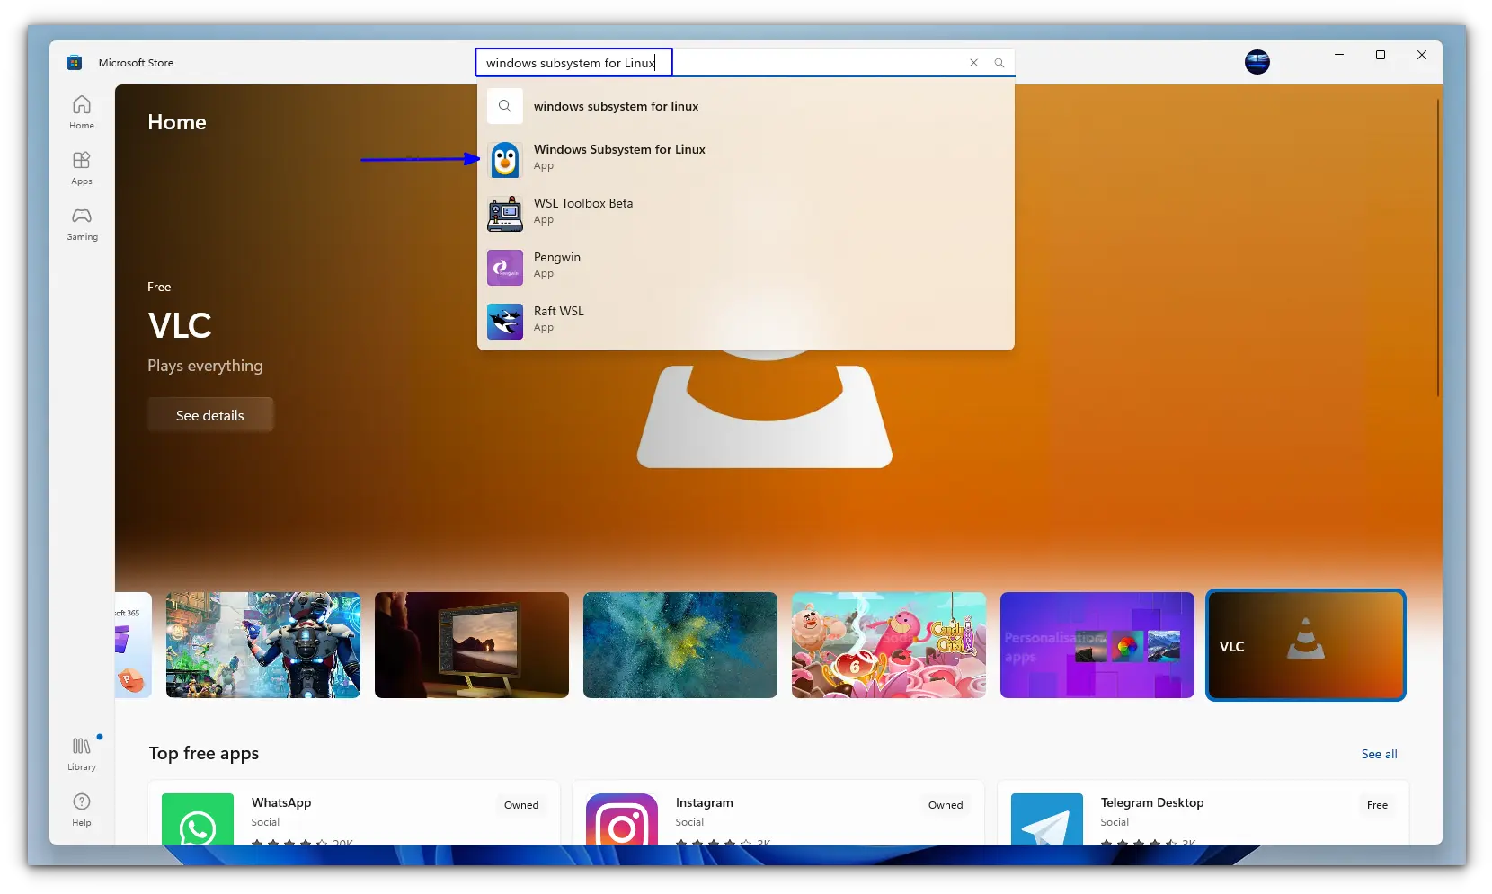The image size is (1492, 894).
Task: Click the Microsoft Store logo icon
Action: (75, 63)
